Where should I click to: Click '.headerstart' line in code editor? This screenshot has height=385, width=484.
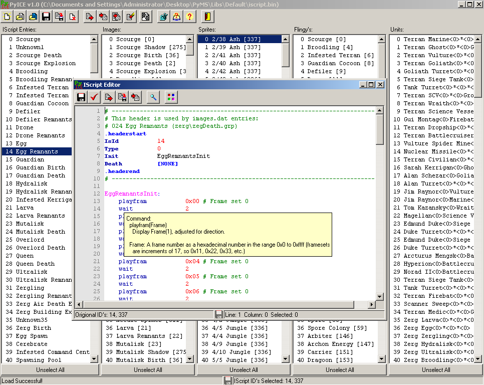[125, 134]
